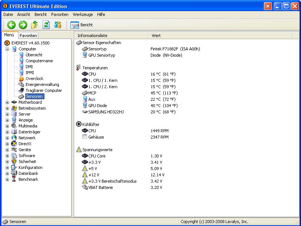The height and width of the screenshot is (226, 301).
Task: Click the DirectX icon in the tree
Action: click(14, 144)
